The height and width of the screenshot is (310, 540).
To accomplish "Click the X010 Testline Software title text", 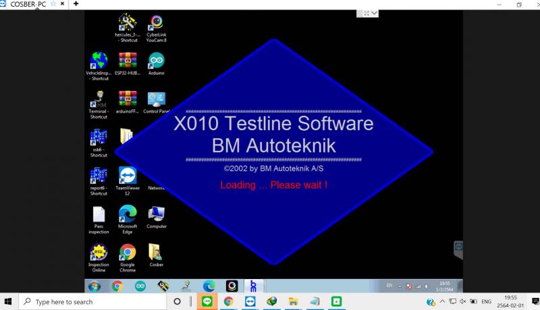I will pos(273,123).
